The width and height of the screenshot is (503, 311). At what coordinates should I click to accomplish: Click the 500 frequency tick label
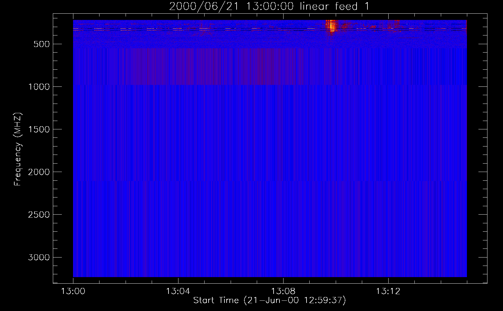pyautogui.click(x=42, y=44)
